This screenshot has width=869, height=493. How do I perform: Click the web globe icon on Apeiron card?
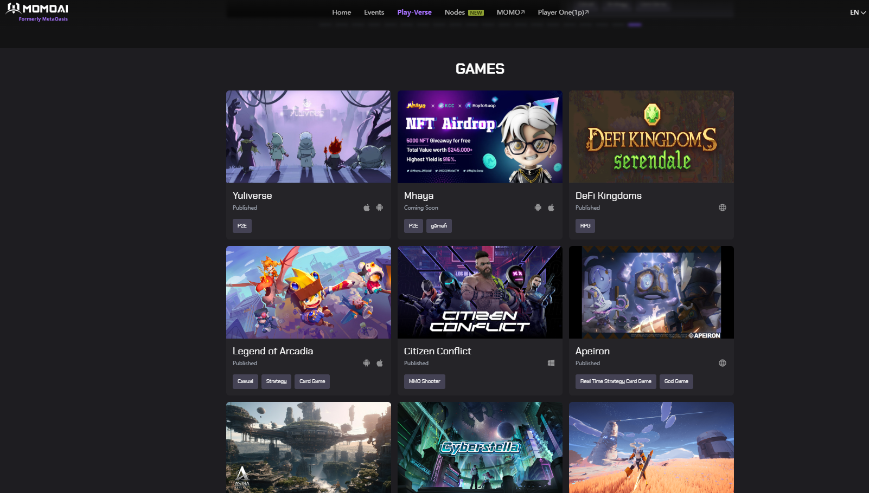click(x=723, y=363)
